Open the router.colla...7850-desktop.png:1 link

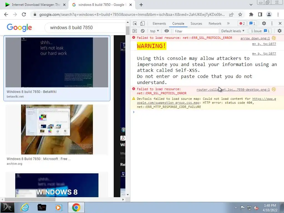[x=233, y=90]
